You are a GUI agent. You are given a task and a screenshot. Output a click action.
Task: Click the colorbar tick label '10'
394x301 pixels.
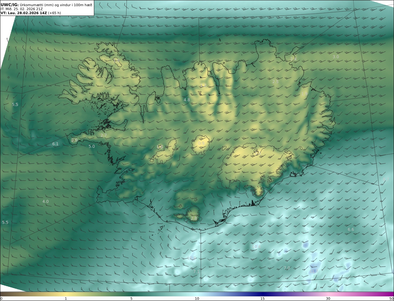[197, 299]
